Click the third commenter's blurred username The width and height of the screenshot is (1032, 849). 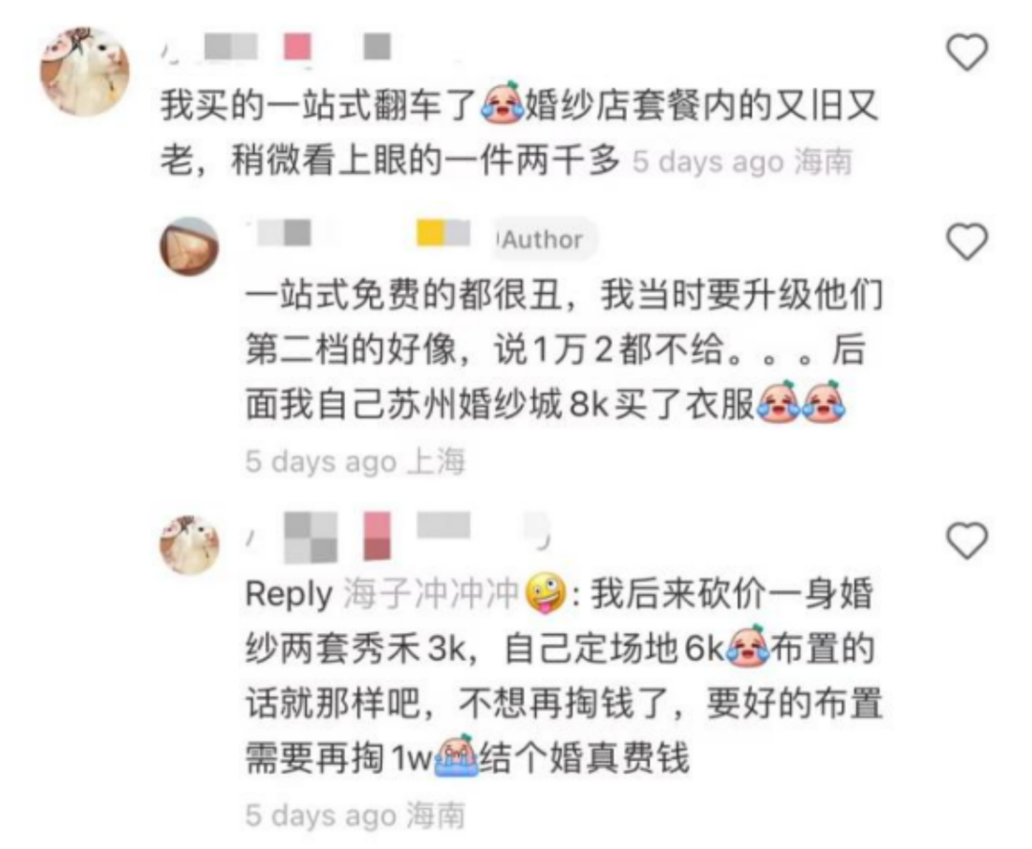(x=397, y=538)
